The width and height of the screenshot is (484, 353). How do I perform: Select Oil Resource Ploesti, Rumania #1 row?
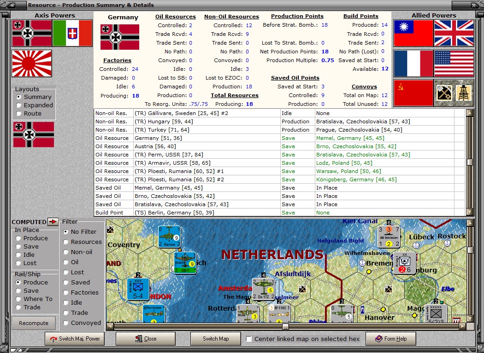coord(280,171)
